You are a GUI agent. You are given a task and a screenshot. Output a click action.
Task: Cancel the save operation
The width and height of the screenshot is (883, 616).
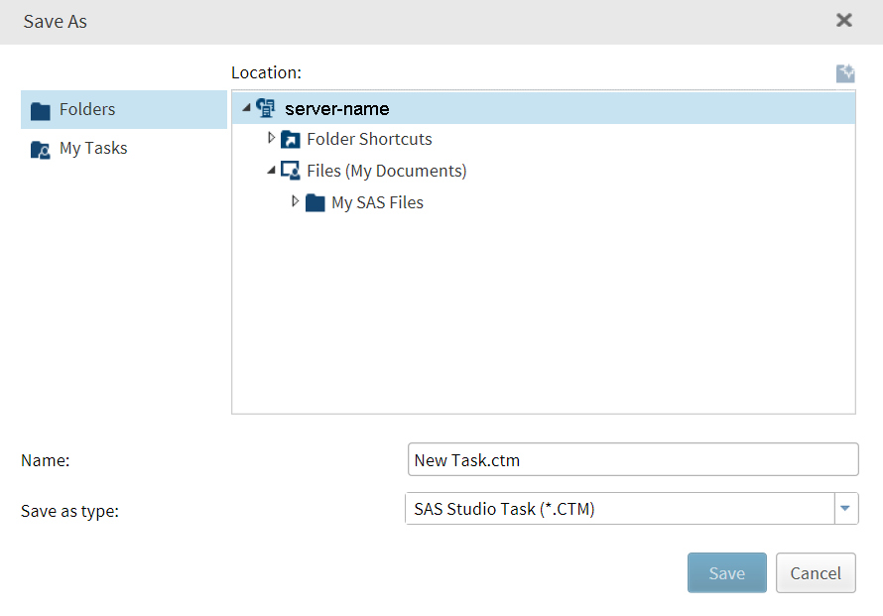pyautogui.click(x=815, y=572)
